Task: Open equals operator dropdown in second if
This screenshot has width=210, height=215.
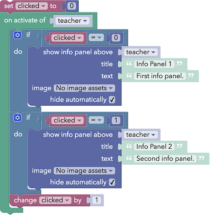Action: pyautogui.click(x=96, y=120)
